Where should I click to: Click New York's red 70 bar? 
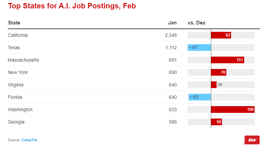(x=219, y=72)
